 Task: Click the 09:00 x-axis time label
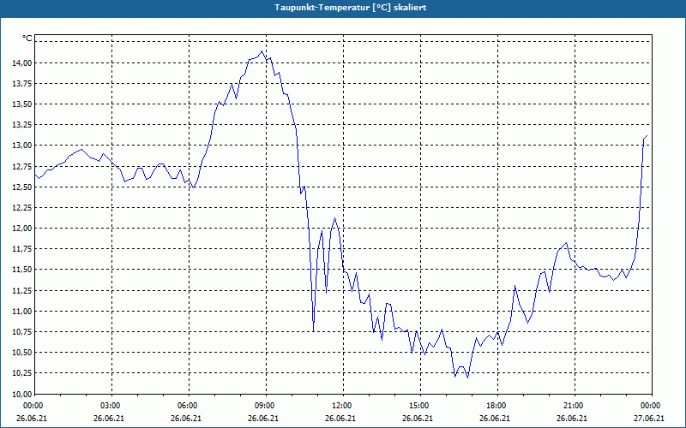pos(265,406)
